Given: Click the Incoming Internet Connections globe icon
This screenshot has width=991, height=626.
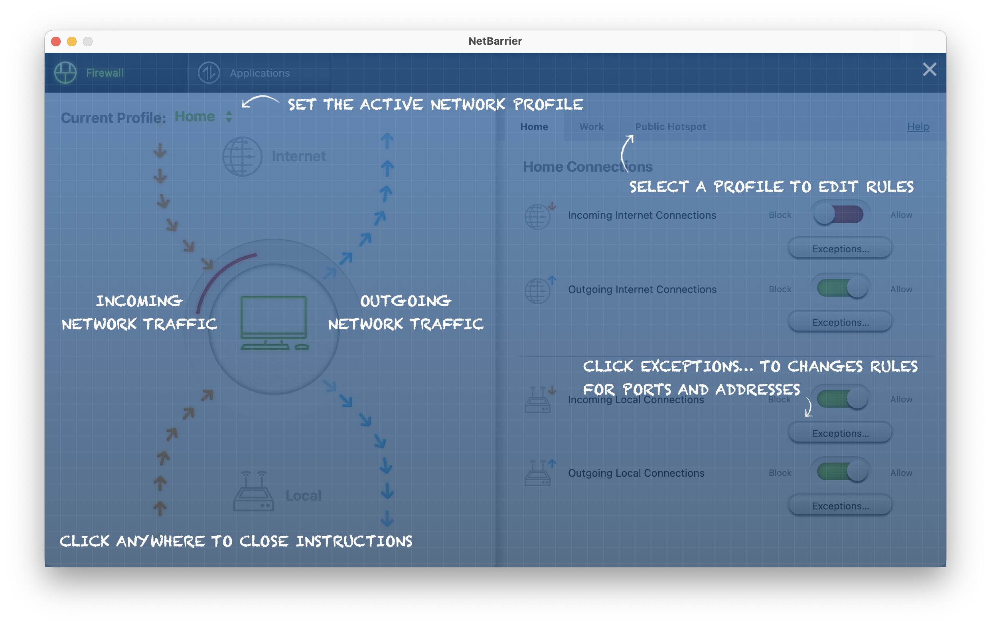Looking at the screenshot, I should [539, 216].
